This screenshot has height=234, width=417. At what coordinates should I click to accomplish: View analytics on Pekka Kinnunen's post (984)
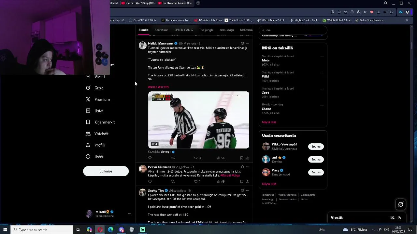(x=221, y=182)
